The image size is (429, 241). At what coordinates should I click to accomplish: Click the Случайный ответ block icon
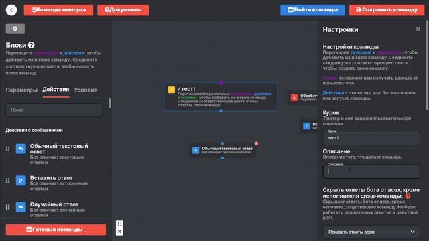pyautogui.click(x=21, y=207)
